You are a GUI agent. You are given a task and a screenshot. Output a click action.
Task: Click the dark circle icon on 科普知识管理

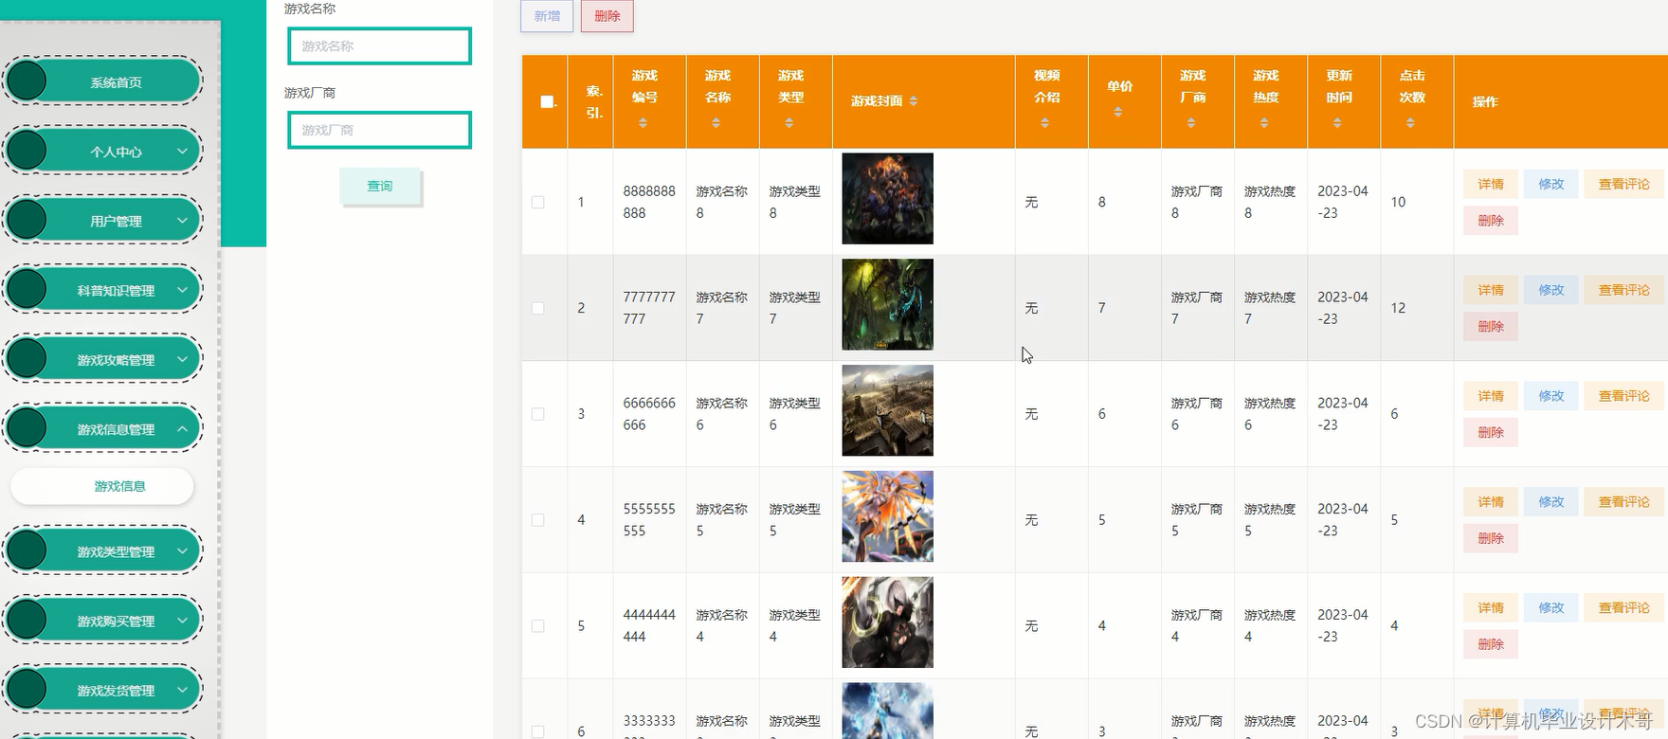click(27, 290)
